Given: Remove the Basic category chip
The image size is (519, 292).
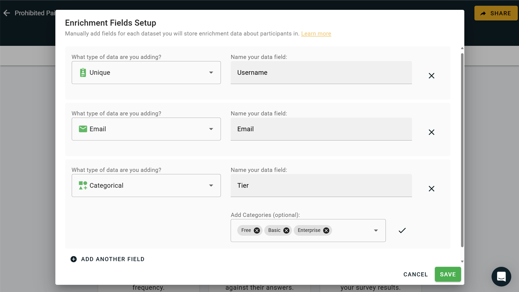Looking at the screenshot, I should 286,230.
